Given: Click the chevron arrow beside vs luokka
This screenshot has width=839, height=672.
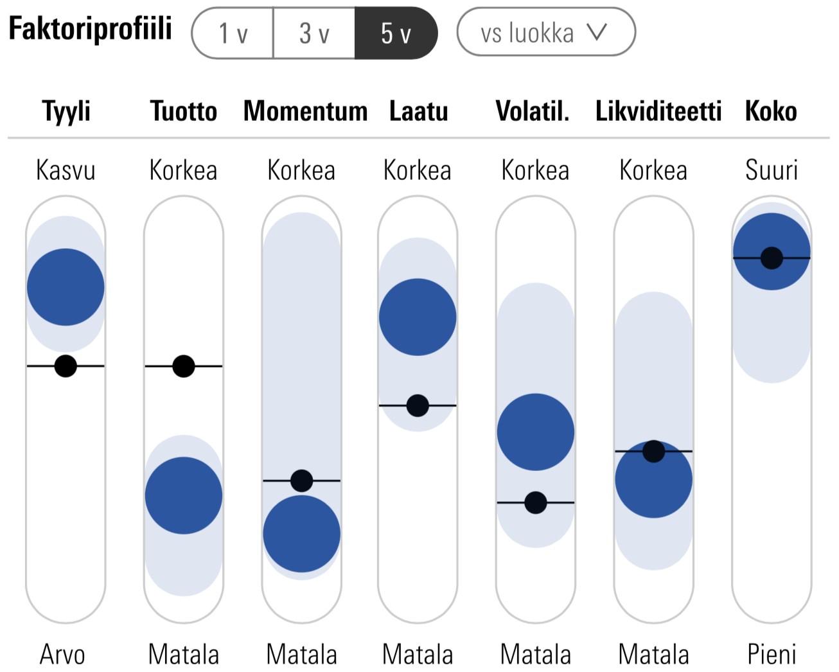Looking at the screenshot, I should click(597, 31).
